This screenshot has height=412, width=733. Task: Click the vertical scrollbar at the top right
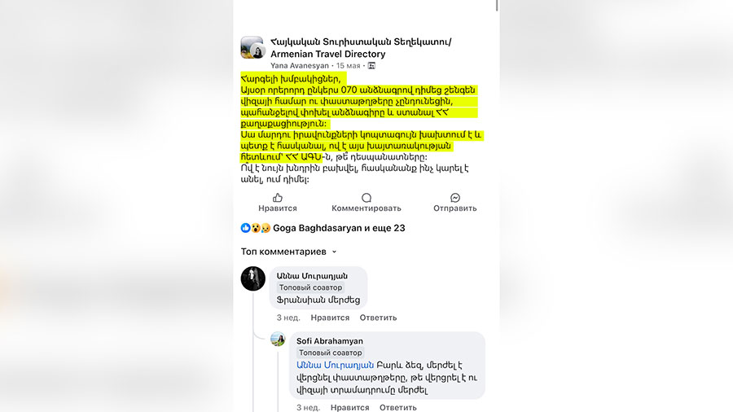[x=497, y=6]
